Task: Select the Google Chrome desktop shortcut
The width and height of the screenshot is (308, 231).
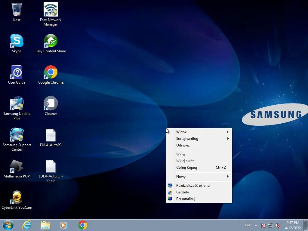Action: pyautogui.click(x=51, y=75)
